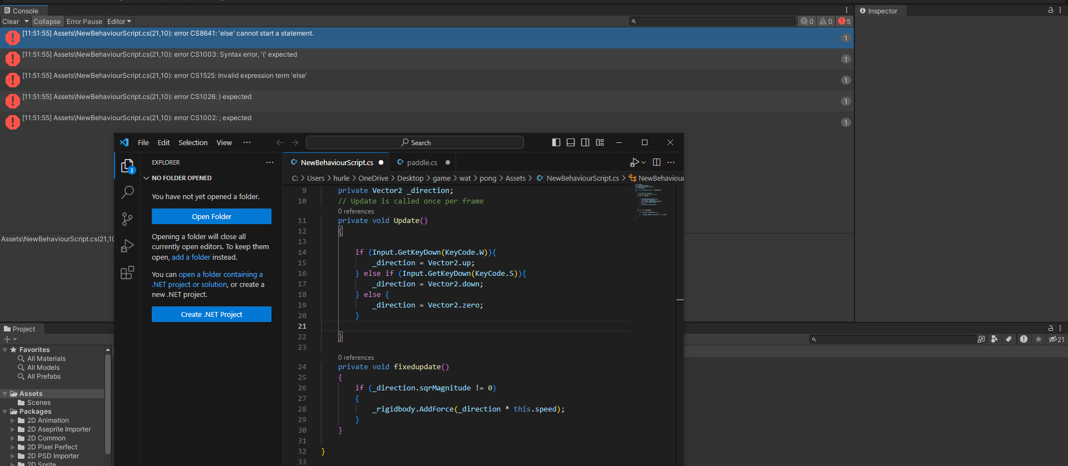1068x466 pixels.
Task: Click Open Folder button
Action: click(x=211, y=216)
